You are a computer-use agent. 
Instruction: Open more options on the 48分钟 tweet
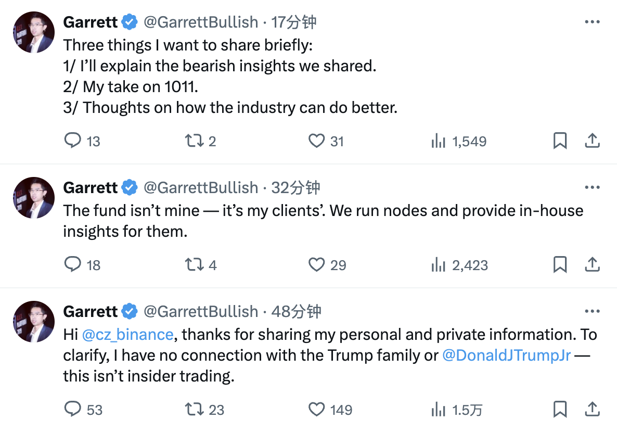click(593, 311)
